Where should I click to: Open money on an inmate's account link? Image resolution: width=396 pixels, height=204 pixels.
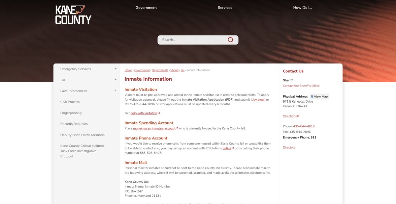coord(154,128)
